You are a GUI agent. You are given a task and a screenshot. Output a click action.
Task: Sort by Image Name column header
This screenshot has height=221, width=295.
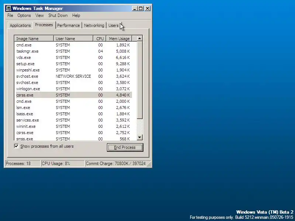(x=34, y=39)
